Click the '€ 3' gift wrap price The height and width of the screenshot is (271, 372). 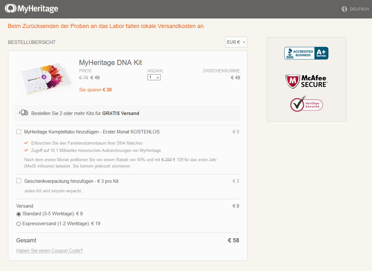pyautogui.click(x=236, y=181)
